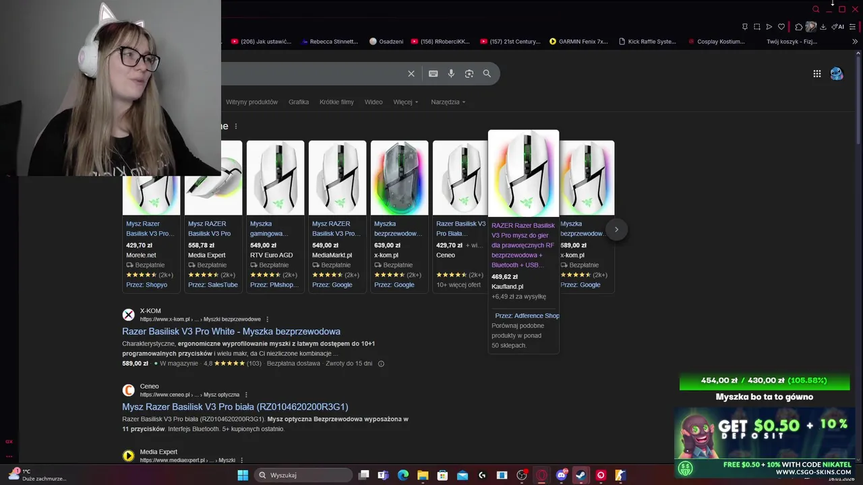
Task: Open the browser profile picture
Action: point(811,27)
